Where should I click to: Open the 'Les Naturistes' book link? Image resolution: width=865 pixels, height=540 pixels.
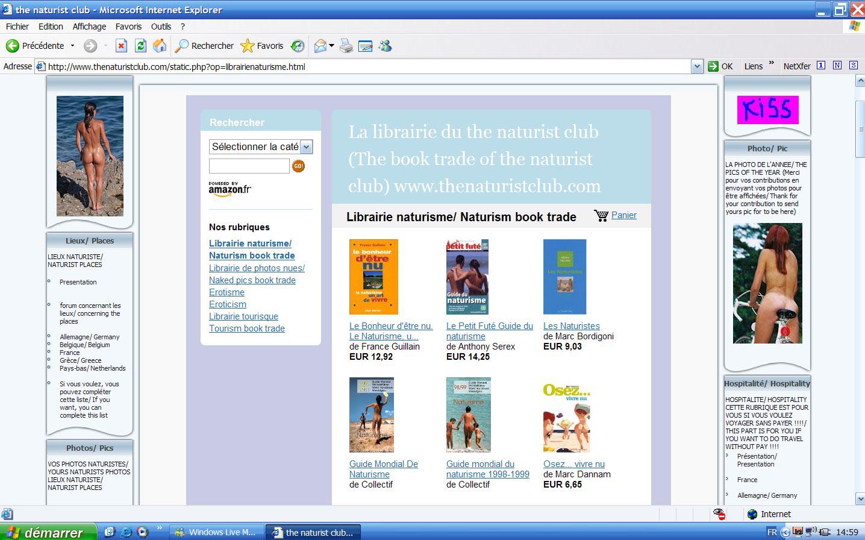(x=572, y=326)
